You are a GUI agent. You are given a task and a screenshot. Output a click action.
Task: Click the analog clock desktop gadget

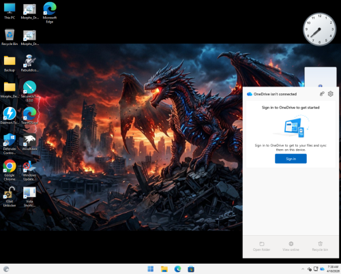pyautogui.click(x=319, y=29)
